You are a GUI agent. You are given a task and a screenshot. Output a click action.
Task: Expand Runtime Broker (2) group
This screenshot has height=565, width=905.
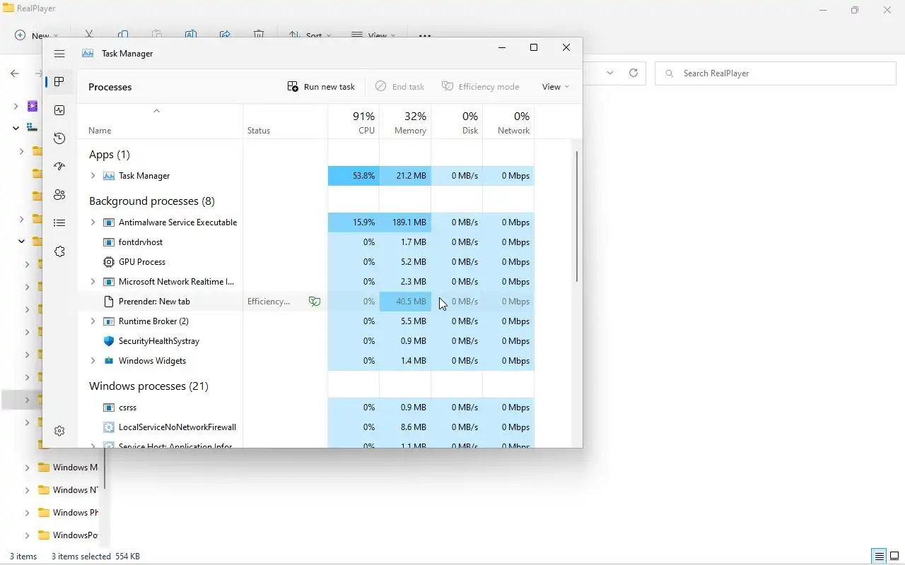[93, 321]
